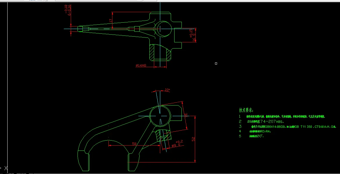Click the blue toolbar icon near the top

point(31,1)
